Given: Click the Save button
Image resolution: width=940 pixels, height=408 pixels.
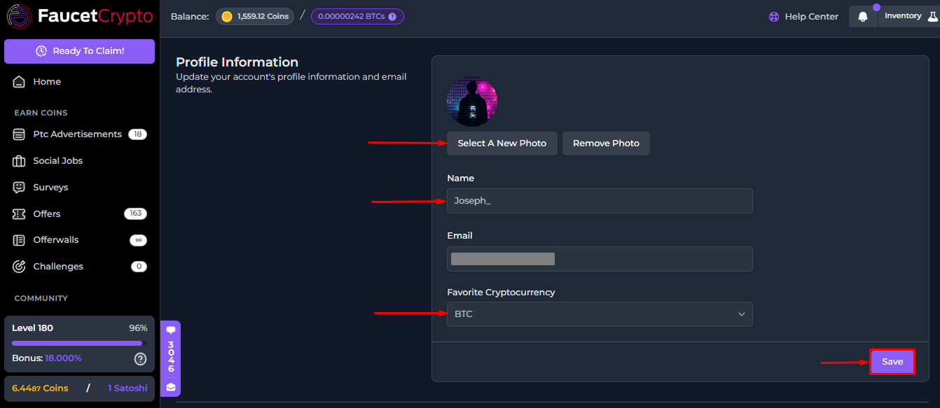Looking at the screenshot, I should coord(892,362).
